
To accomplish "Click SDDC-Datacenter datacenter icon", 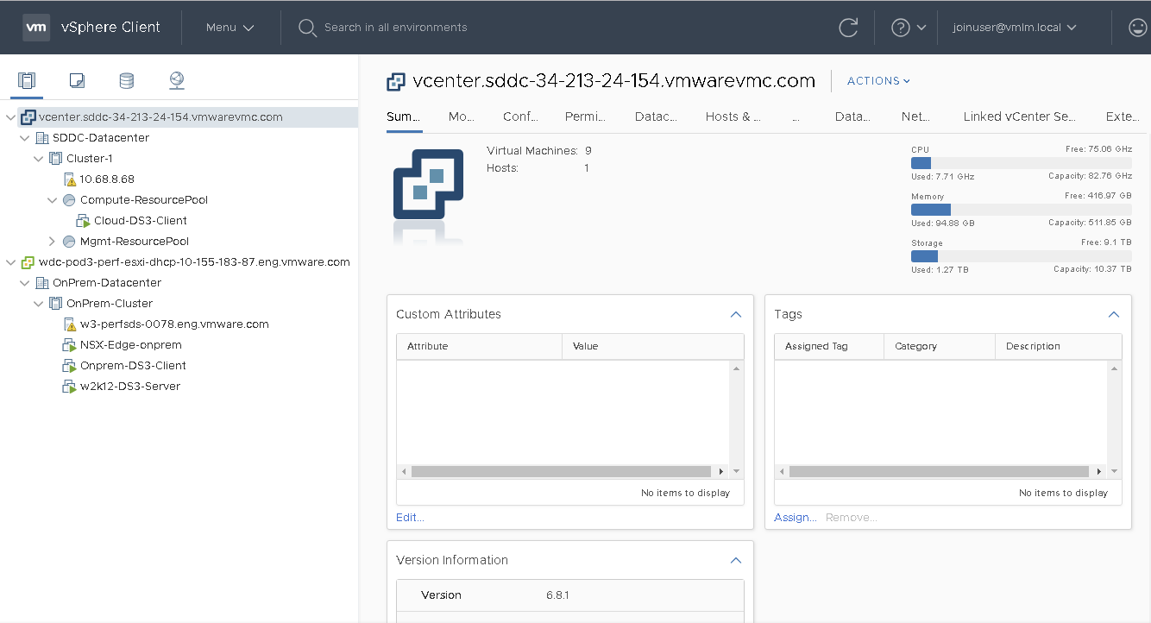I will coord(41,138).
